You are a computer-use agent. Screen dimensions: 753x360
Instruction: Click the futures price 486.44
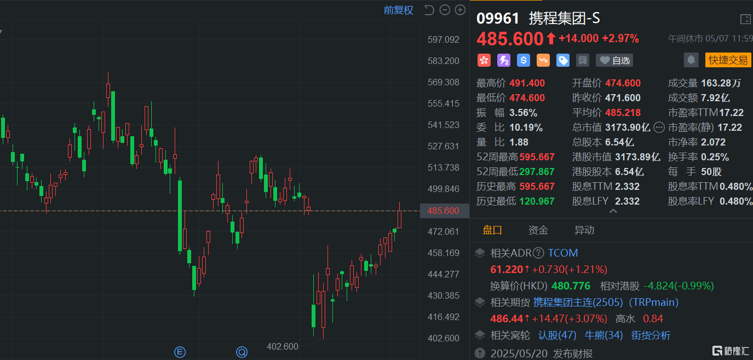click(x=506, y=318)
